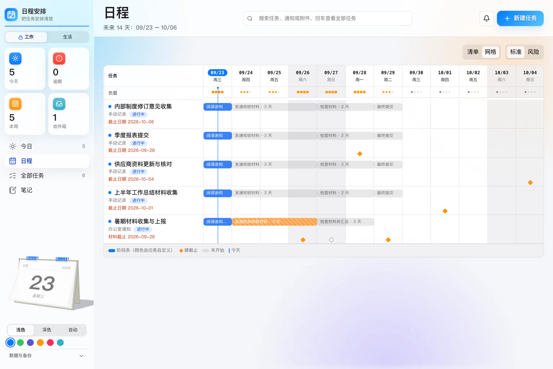Switch to the 生活 workspace

pyautogui.click(x=67, y=37)
